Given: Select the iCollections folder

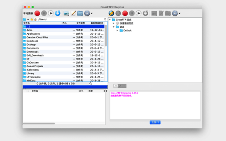Looking at the screenshot, I should (x=64, y=70).
